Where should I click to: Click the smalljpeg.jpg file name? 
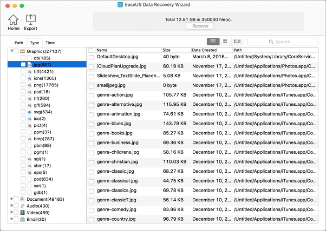tap(111, 85)
